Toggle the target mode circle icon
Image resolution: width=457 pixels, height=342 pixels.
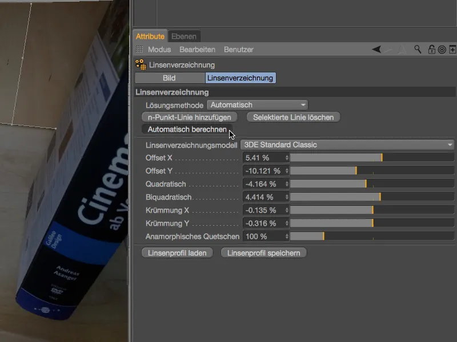click(x=442, y=50)
